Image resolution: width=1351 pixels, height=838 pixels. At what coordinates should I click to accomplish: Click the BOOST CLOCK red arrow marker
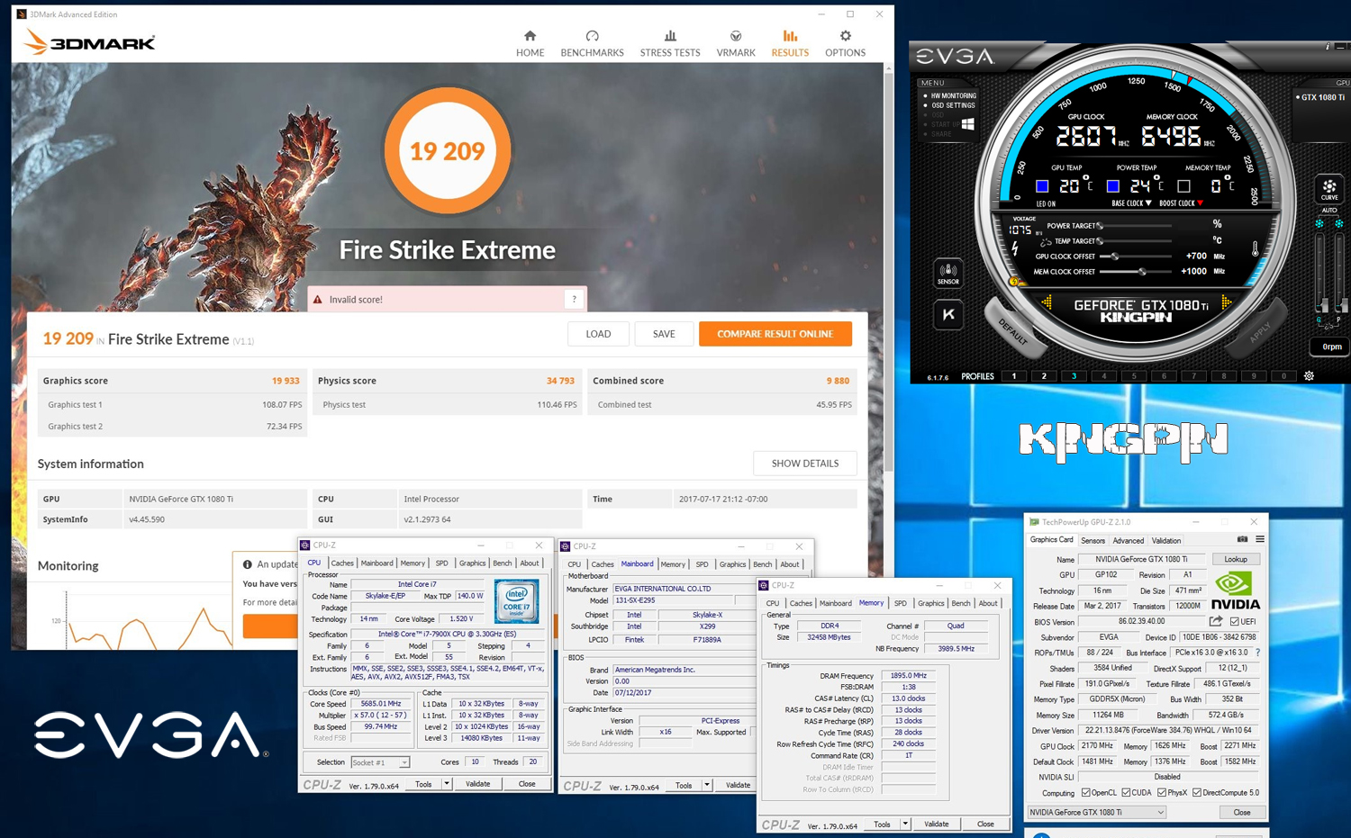(1200, 203)
